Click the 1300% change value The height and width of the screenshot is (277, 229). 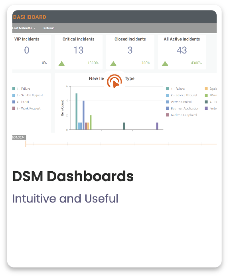pos(93,63)
